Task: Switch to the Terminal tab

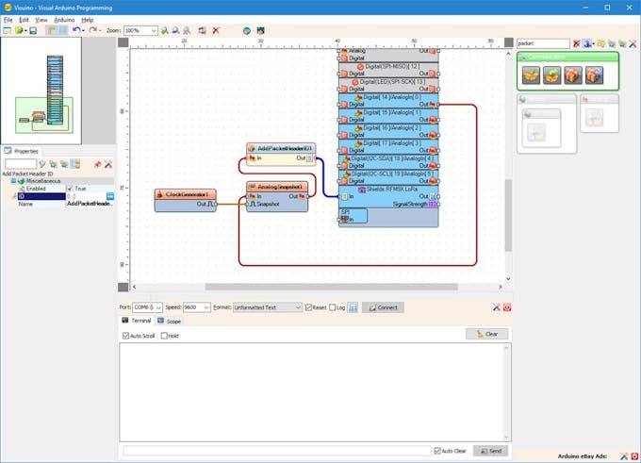Action: 137,321
